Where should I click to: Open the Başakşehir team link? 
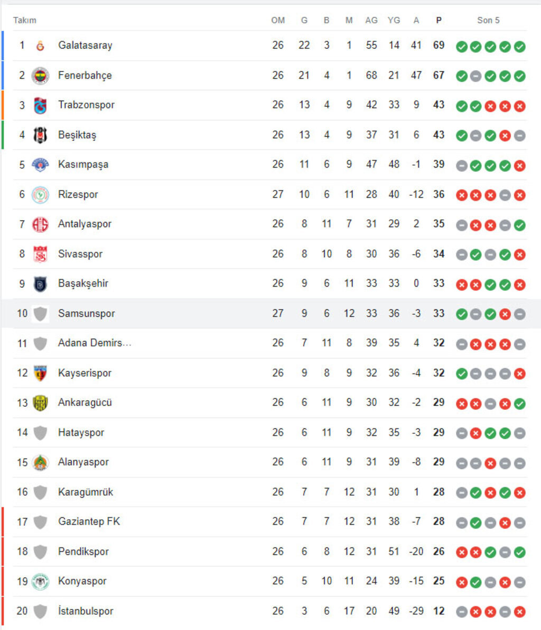coord(83,284)
